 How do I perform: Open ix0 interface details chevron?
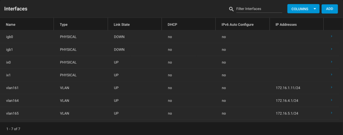[x=331, y=62]
